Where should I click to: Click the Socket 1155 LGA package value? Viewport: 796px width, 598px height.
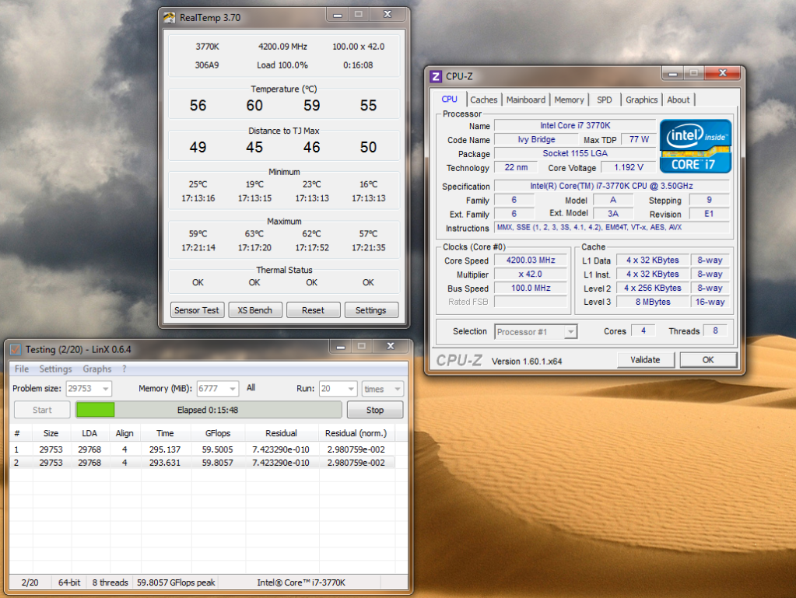pos(575,153)
